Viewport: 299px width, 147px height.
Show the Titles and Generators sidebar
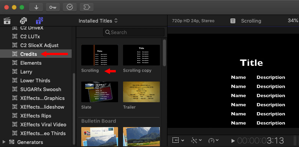click(x=39, y=21)
